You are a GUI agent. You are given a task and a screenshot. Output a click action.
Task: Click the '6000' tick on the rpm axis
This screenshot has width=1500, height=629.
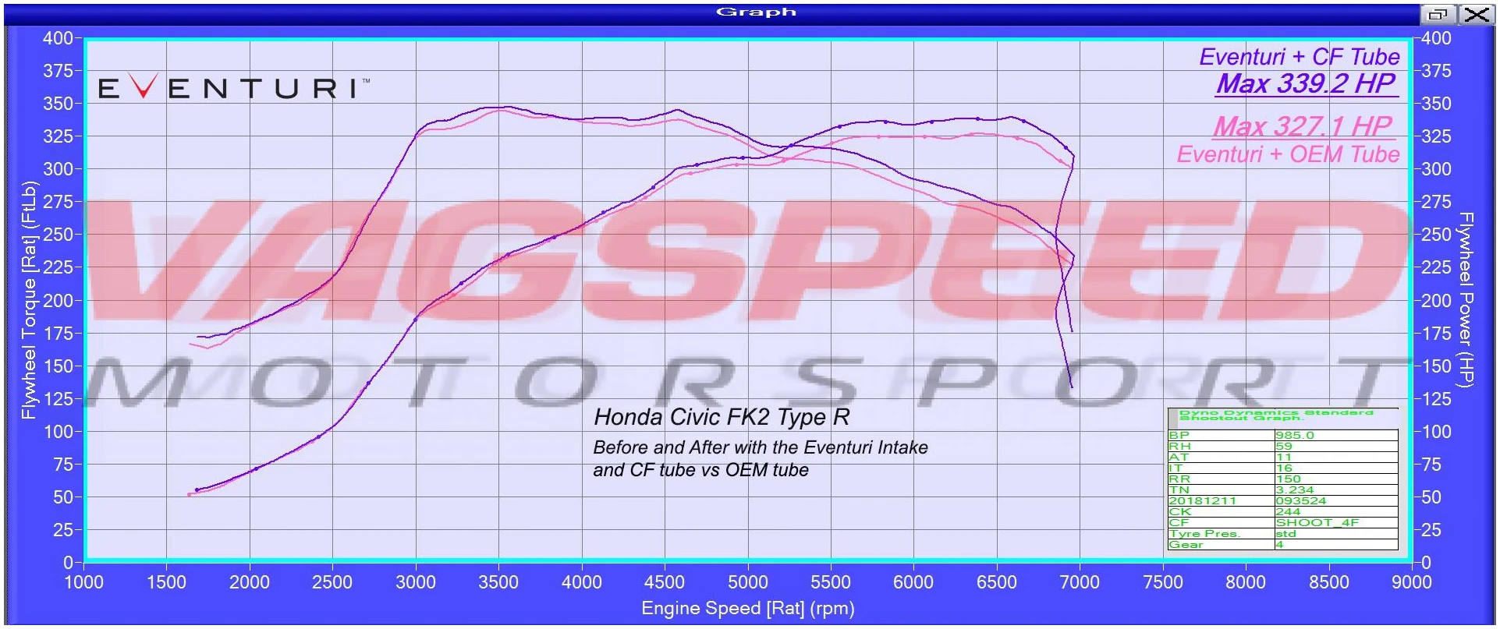(913, 582)
